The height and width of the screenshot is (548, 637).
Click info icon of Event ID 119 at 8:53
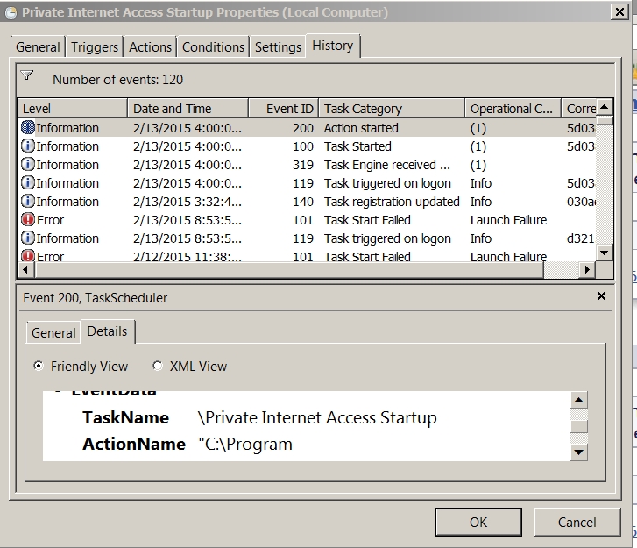[x=28, y=238]
